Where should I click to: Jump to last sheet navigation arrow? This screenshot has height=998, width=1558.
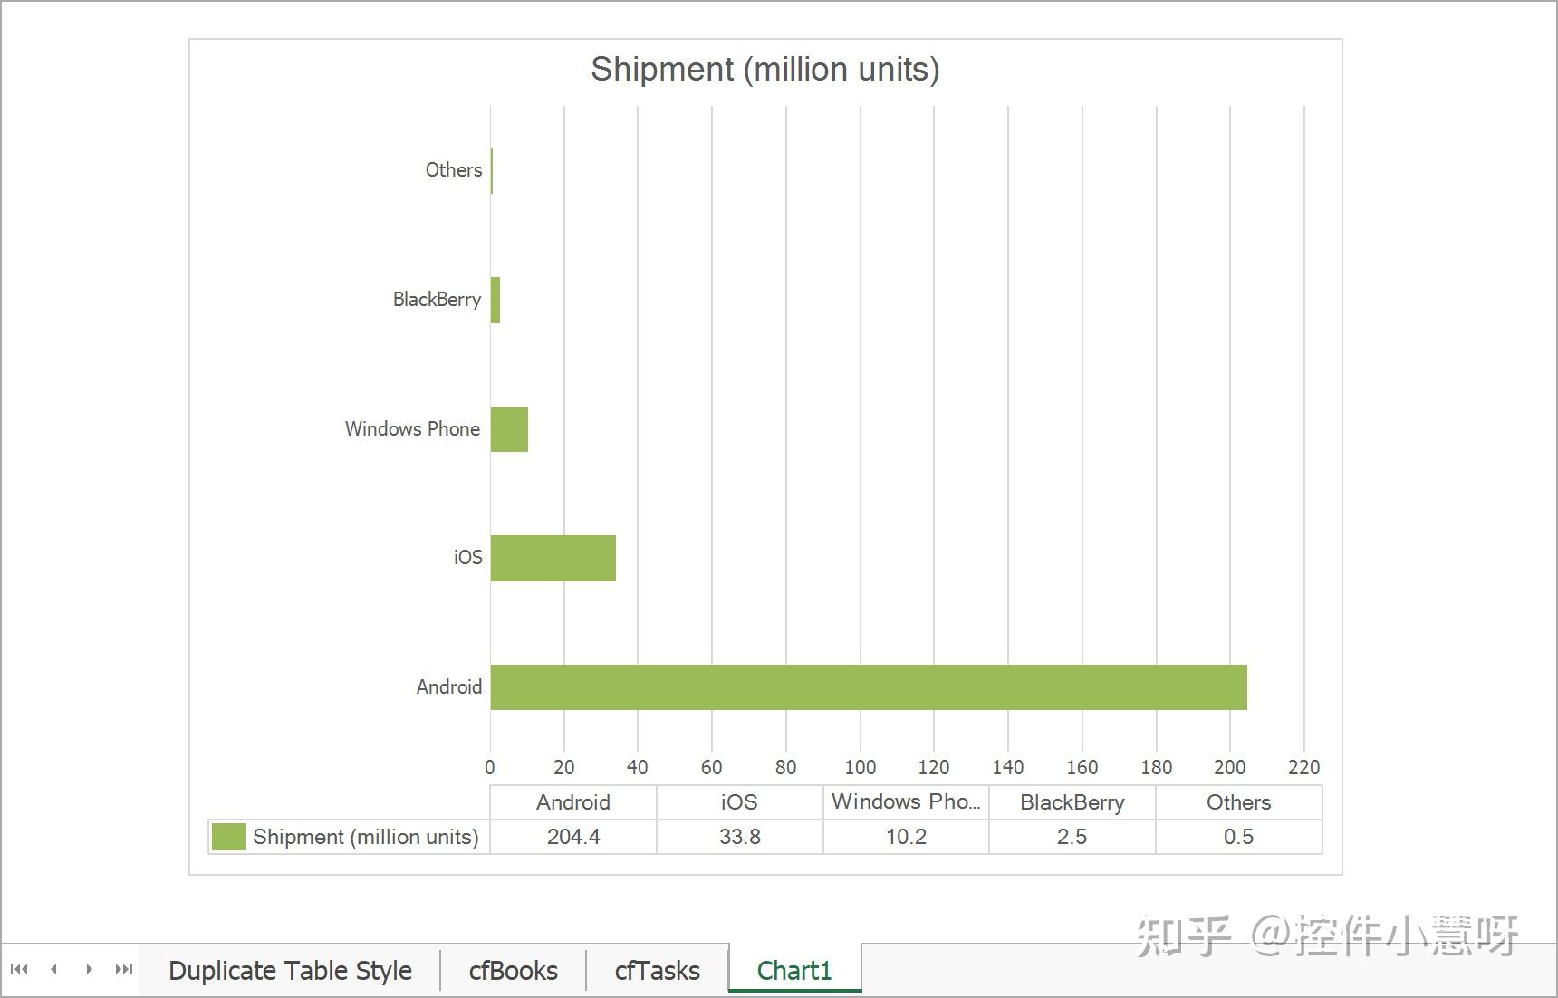(x=124, y=970)
